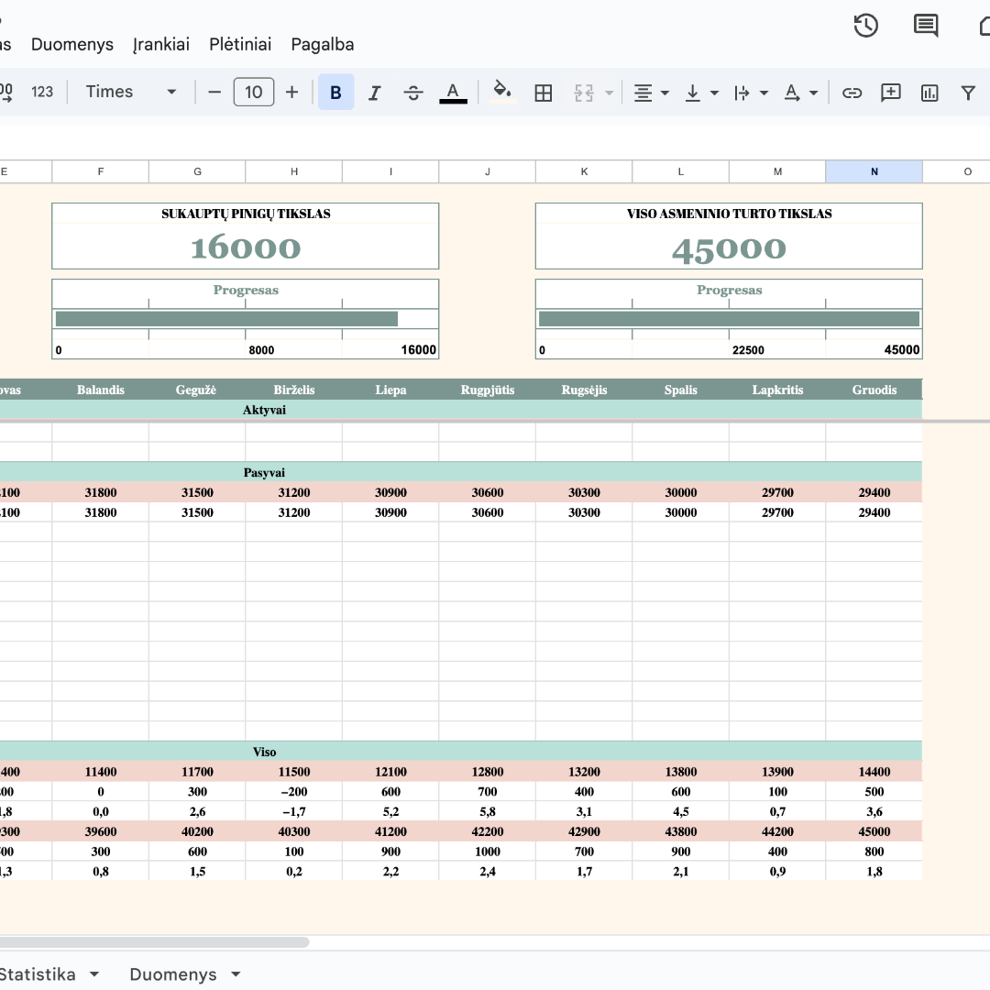Decrease font size with minus button
The width and height of the screenshot is (990, 990).
(x=214, y=92)
